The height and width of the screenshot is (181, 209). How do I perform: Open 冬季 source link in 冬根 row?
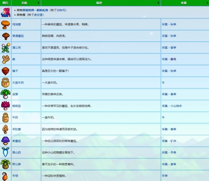pos(165,176)
